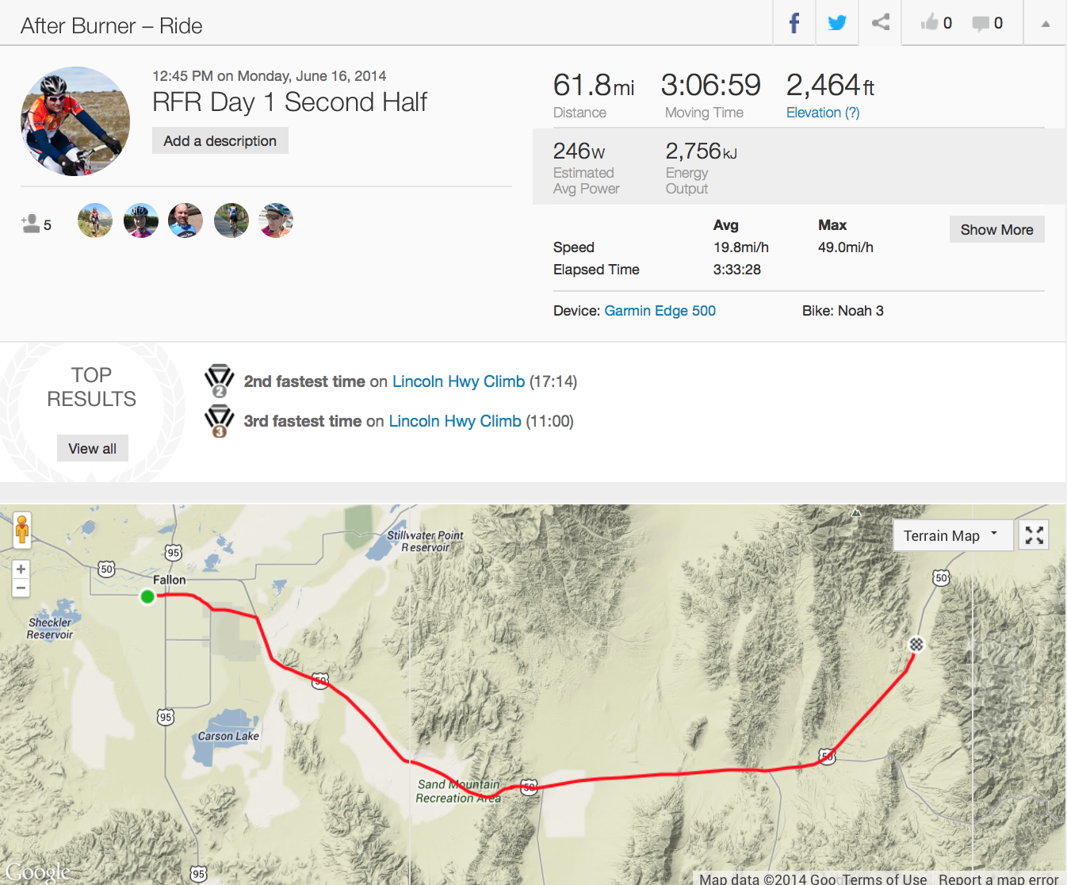
Task: Select the checkered finish marker on the map
Action: (916, 645)
